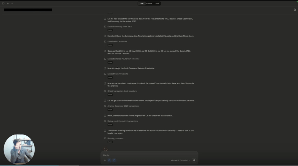Toggle the blue research search icon
The height and width of the screenshot is (166, 298).
109,160
